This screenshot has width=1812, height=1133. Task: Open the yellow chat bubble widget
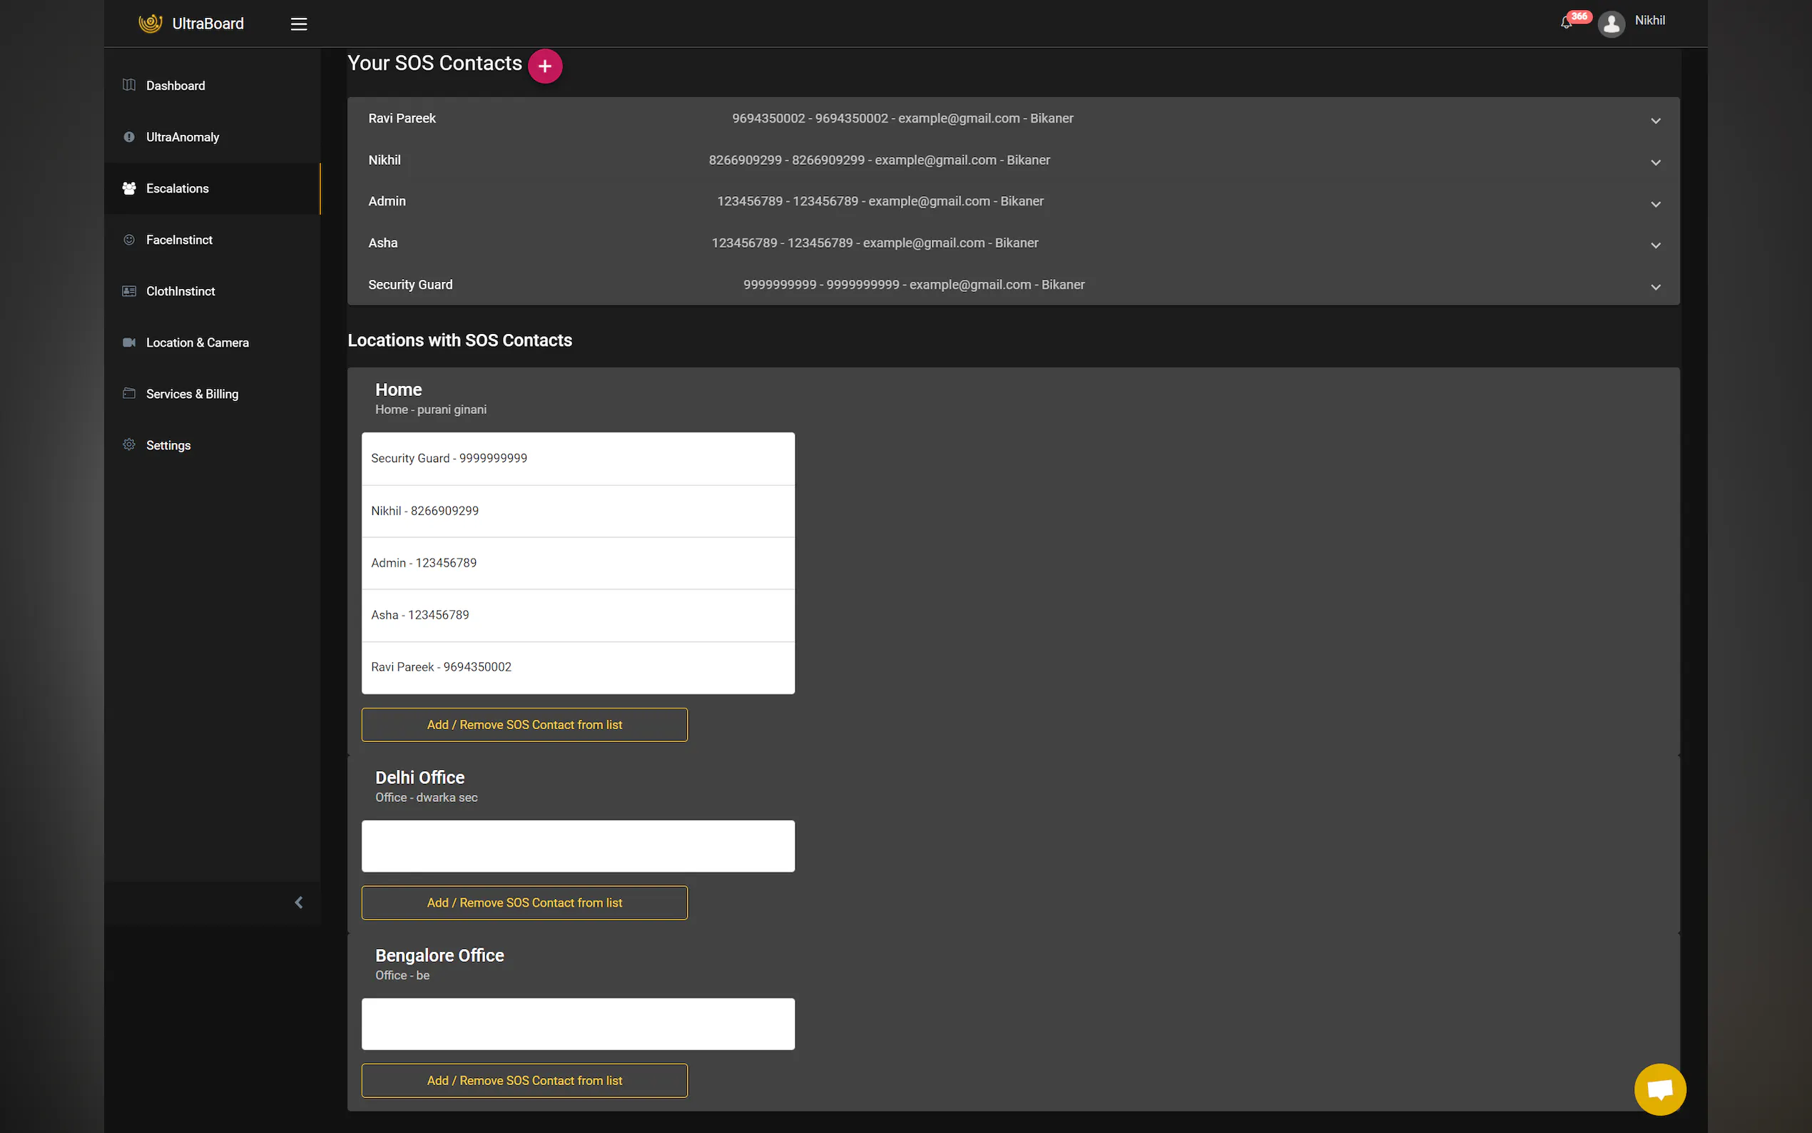pyautogui.click(x=1659, y=1089)
